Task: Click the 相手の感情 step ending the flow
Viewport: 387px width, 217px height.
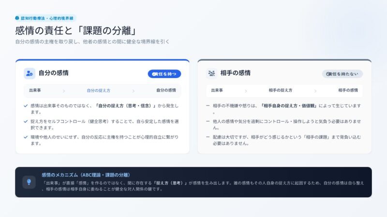Action: tap(348, 90)
